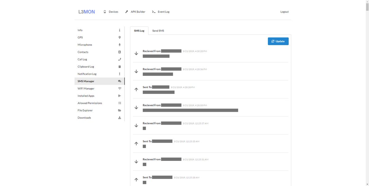Click the timestamp 8/21/2019, 4:30:28 PM
This screenshot has height=186, width=369.
click(195, 51)
